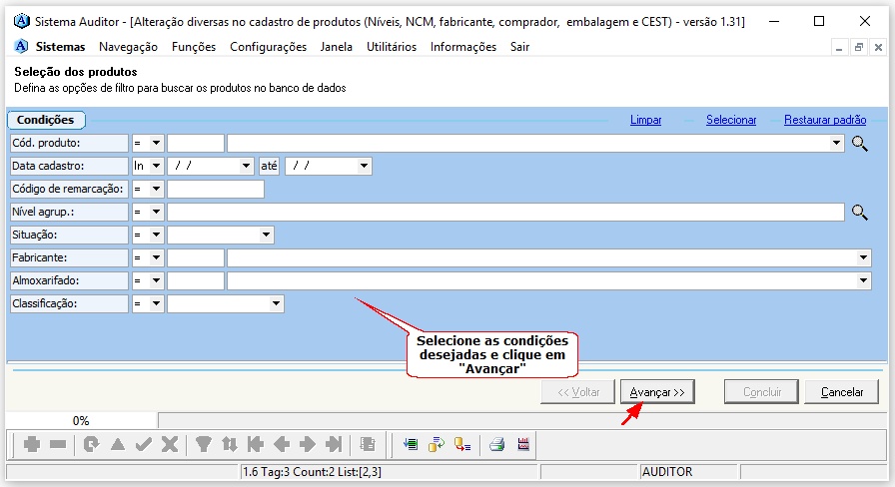This screenshot has height=487, width=895.
Task: Click the chart report icon
Action: [x=523, y=444]
